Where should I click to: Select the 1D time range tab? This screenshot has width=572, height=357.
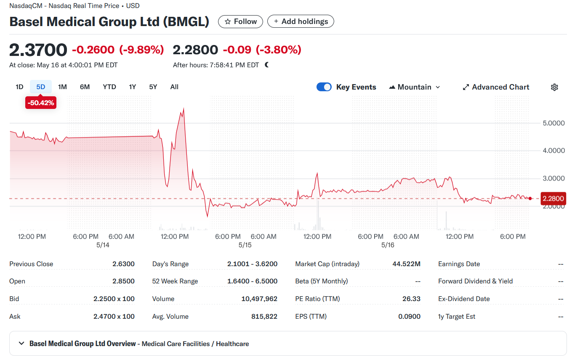pos(19,87)
